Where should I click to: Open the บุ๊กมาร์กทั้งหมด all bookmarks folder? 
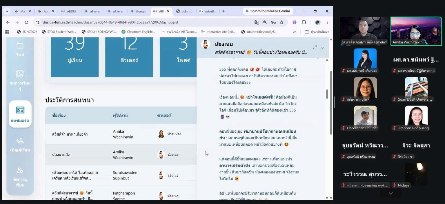tap(317, 32)
